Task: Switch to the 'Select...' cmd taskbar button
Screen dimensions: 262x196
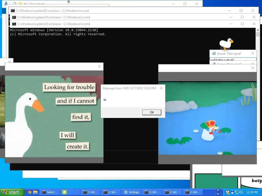Action: 49,192
